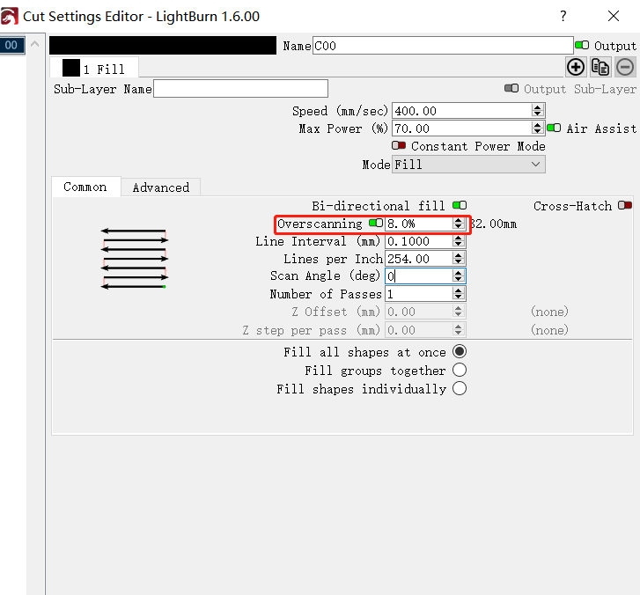Click the black layer color bar

point(163,45)
